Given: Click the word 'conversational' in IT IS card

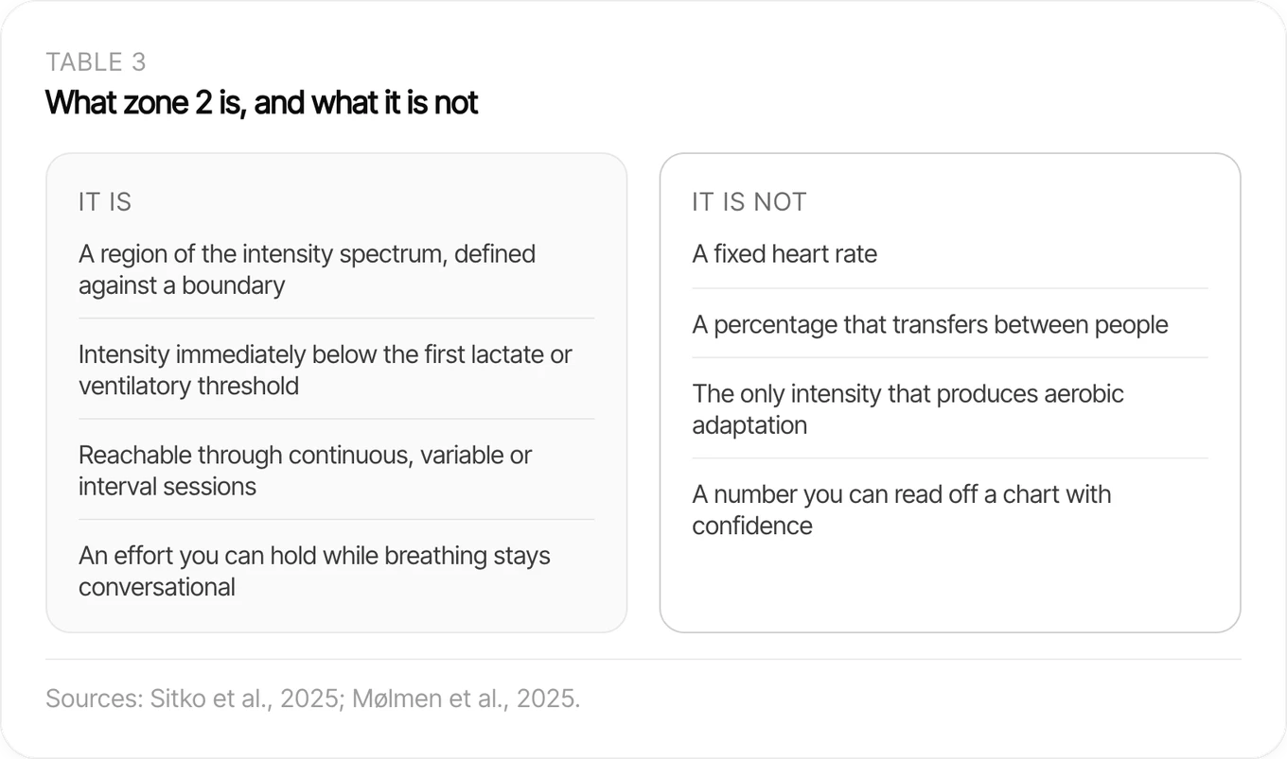Looking at the screenshot, I should pyautogui.click(x=157, y=587).
